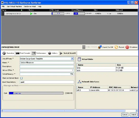Click the Disk column header
This screenshot has width=139, height=118.
105,10
